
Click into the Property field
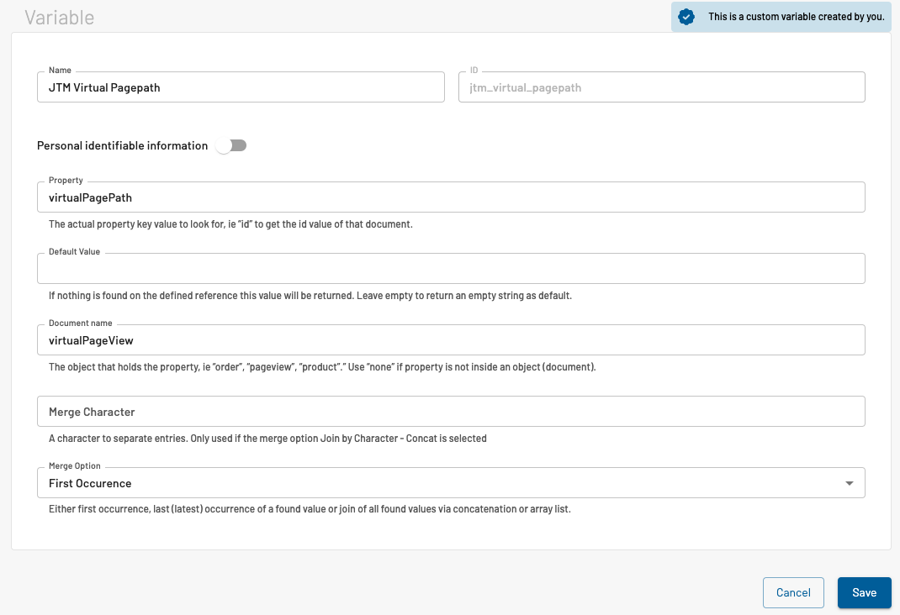451,197
